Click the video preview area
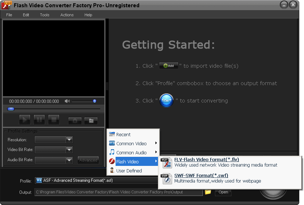Screen dimensions: 304x205 [x=54, y=58]
